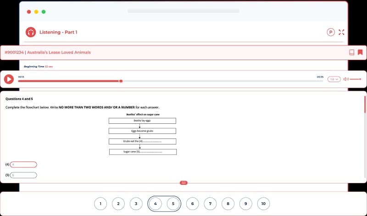Click the answer field for question 5
Image resolution: width=367 pixels, height=216 pixels.
[23, 175]
